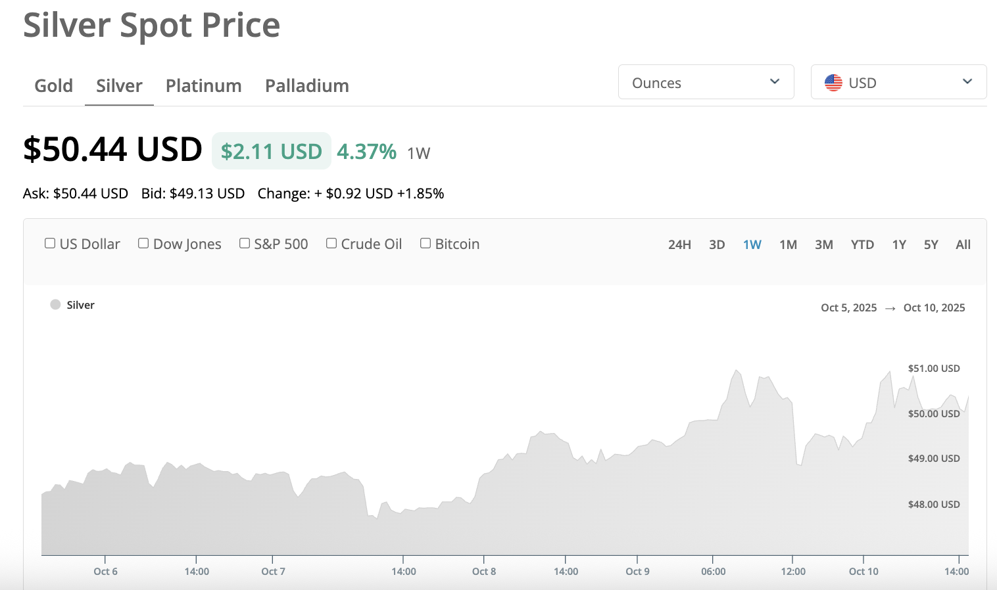Toggle the S&P 500 checkbox
The height and width of the screenshot is (590, 997).
pyautogui.click(x=245, y=244)
